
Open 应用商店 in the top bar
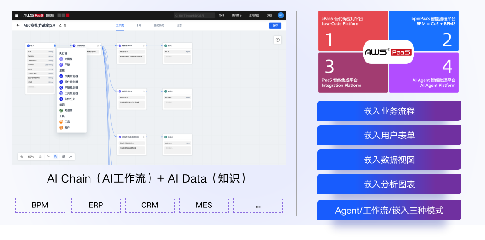point(254,15)
